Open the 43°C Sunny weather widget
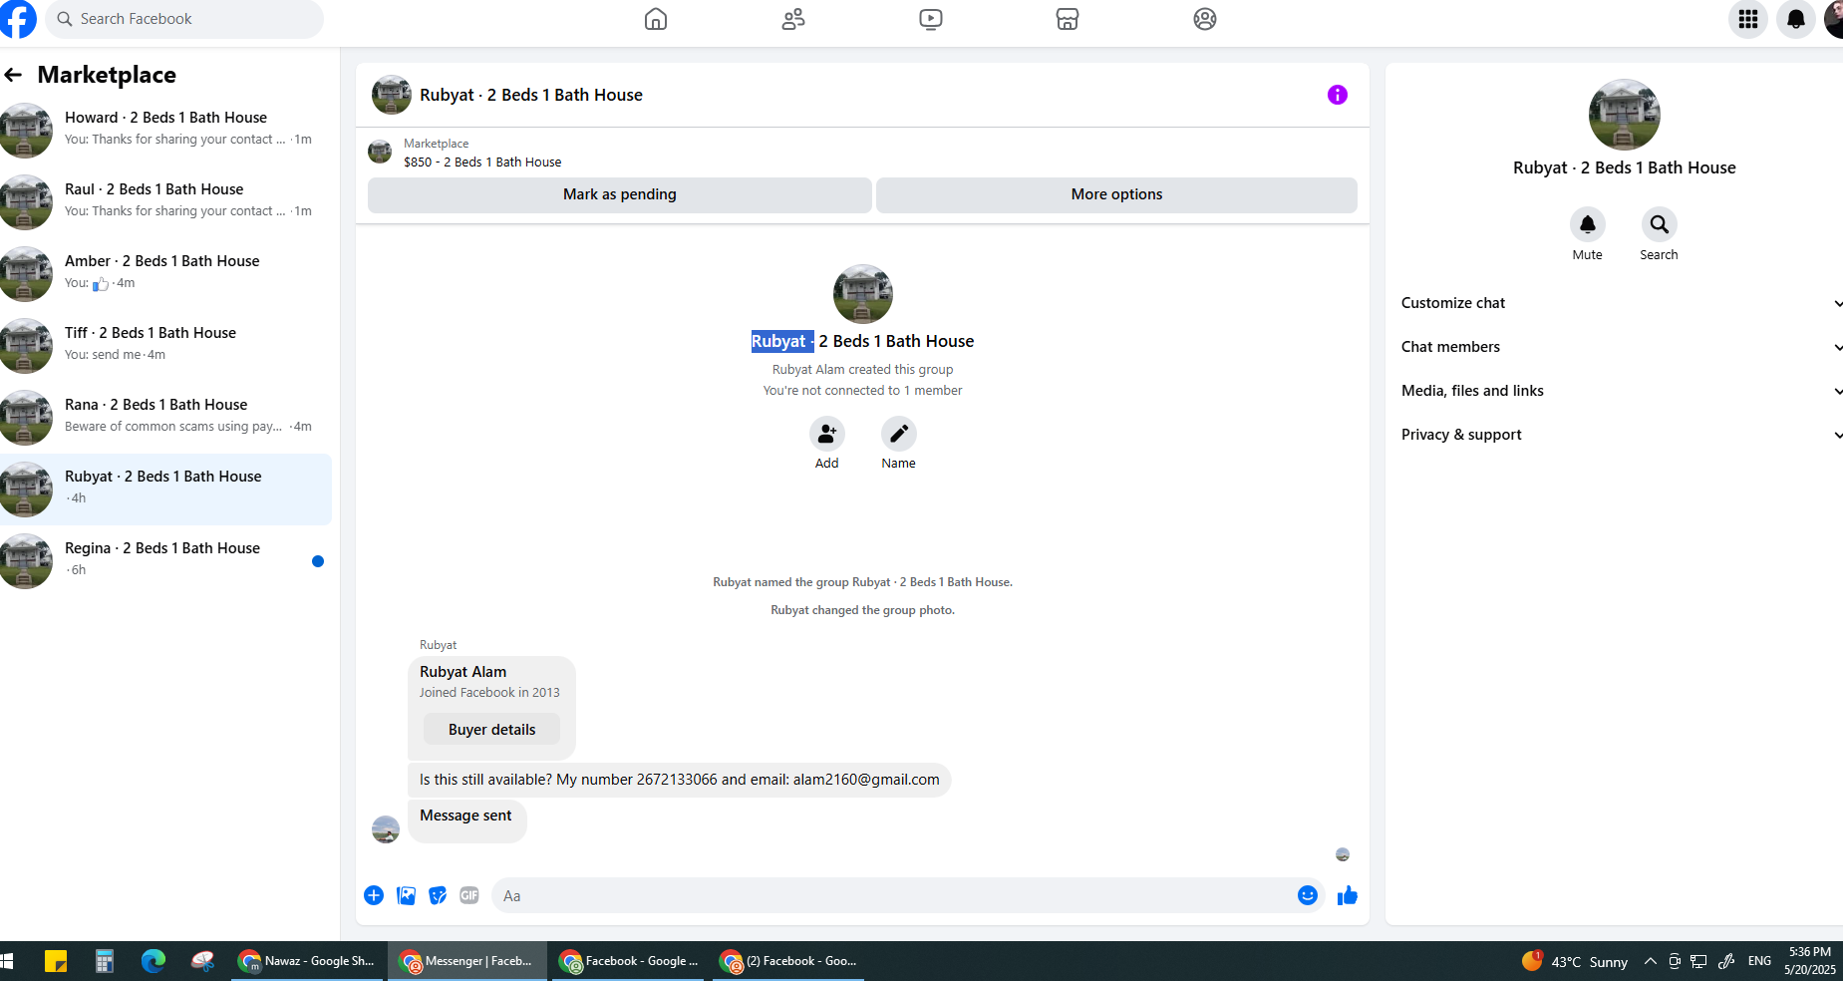 coord(1575,961)
